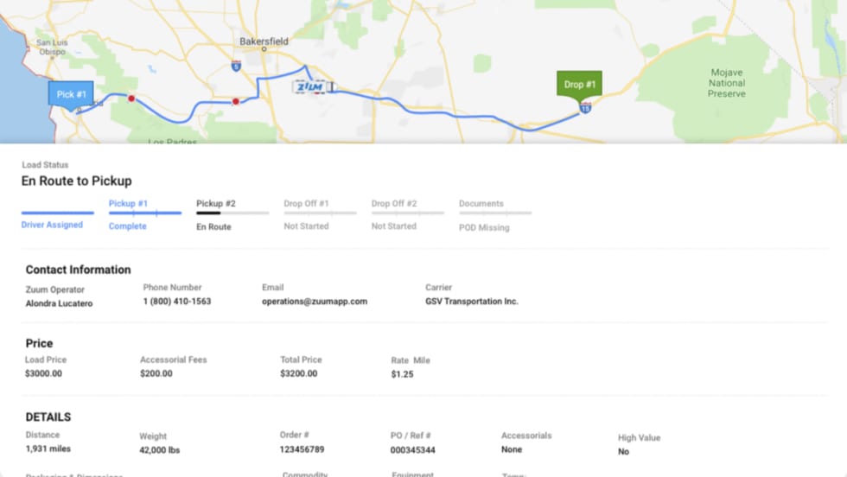
Task: Click the blue Pick #1 map marker
Action: (x=71, y=94)
